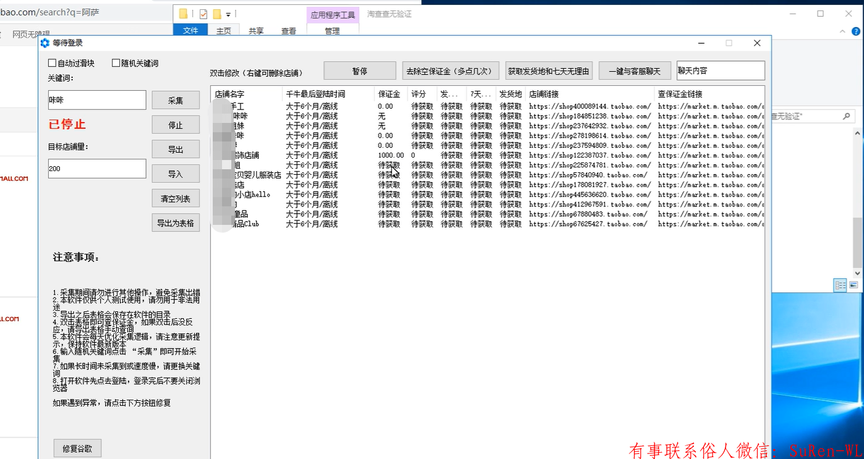Click the 1000.00 保证金 cell
The width and height of the screenshot is (864, 459).
coord(391,156)
